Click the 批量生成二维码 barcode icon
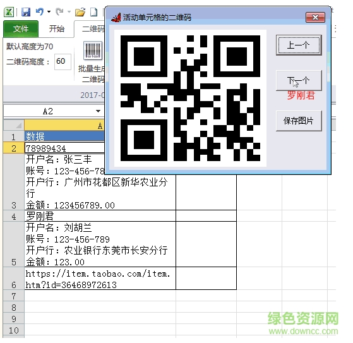Viewport: 353px width, 343px height. [x=93, y=51]
